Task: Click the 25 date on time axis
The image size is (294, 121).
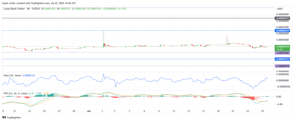Action: (x=262, y=111)
